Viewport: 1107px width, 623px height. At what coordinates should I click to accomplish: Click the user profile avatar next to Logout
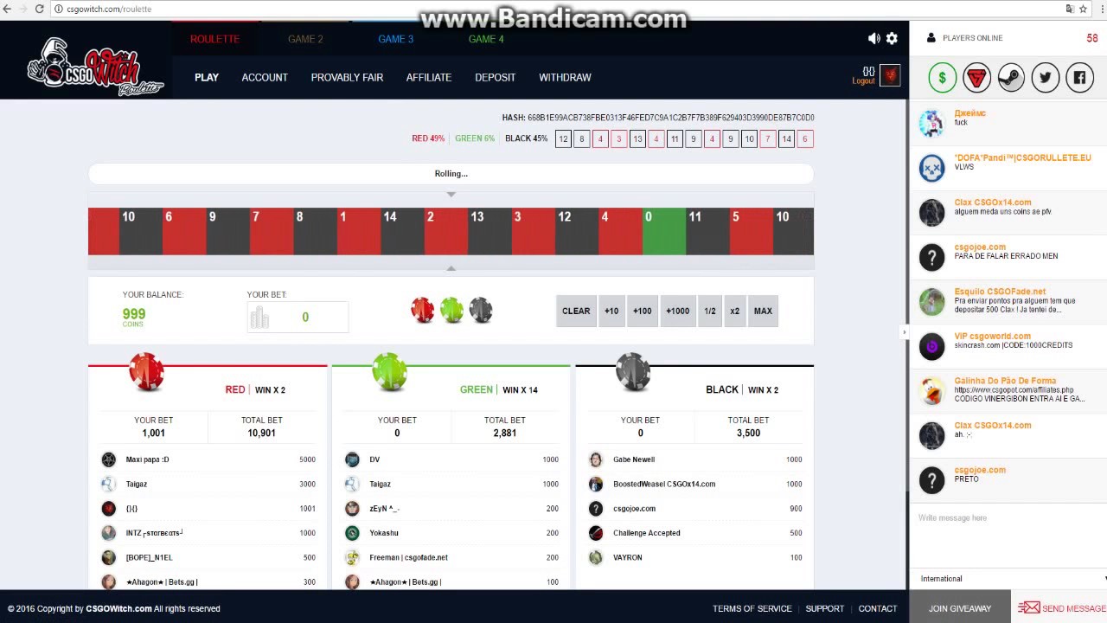coord(890,75)
